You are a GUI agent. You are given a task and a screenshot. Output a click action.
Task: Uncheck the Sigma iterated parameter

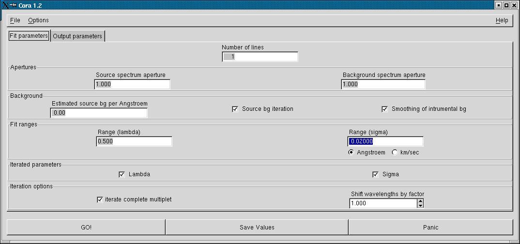click(376, 174)
